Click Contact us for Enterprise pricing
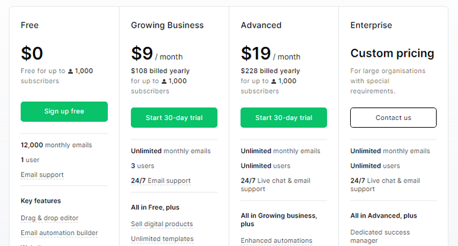Viewport: 458px width, 246px height. click(x=394, y=118)
